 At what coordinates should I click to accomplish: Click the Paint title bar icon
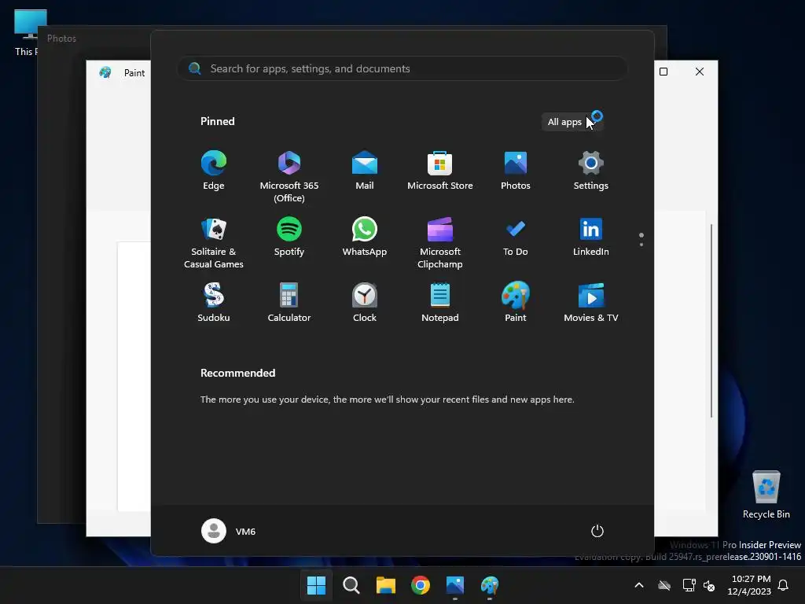[105, 72]
